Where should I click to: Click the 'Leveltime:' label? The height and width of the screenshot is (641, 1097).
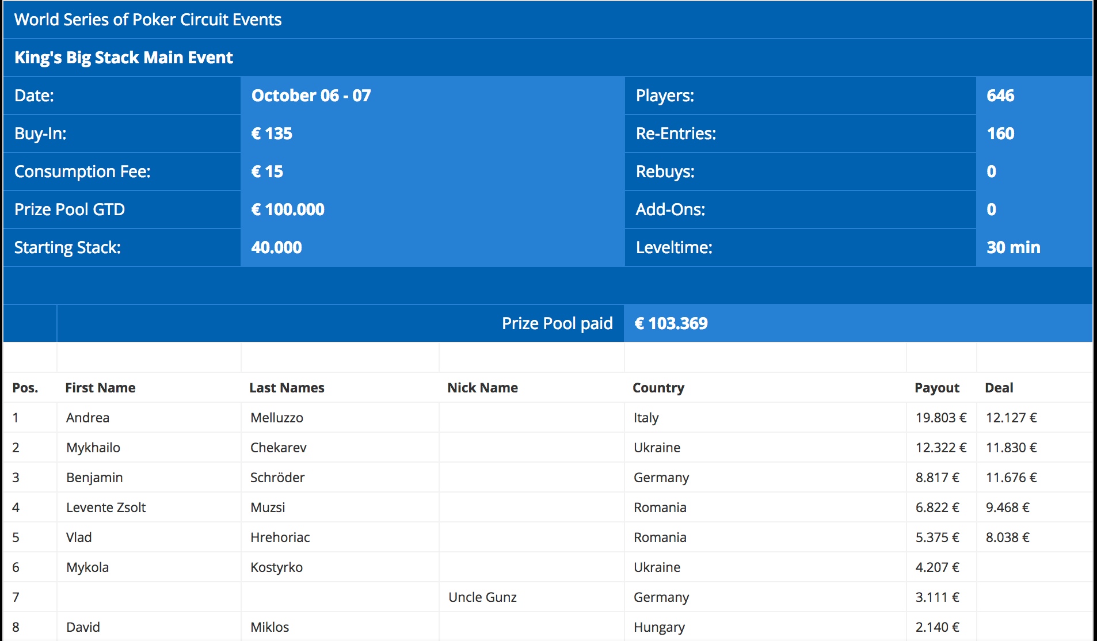(674, 247)
